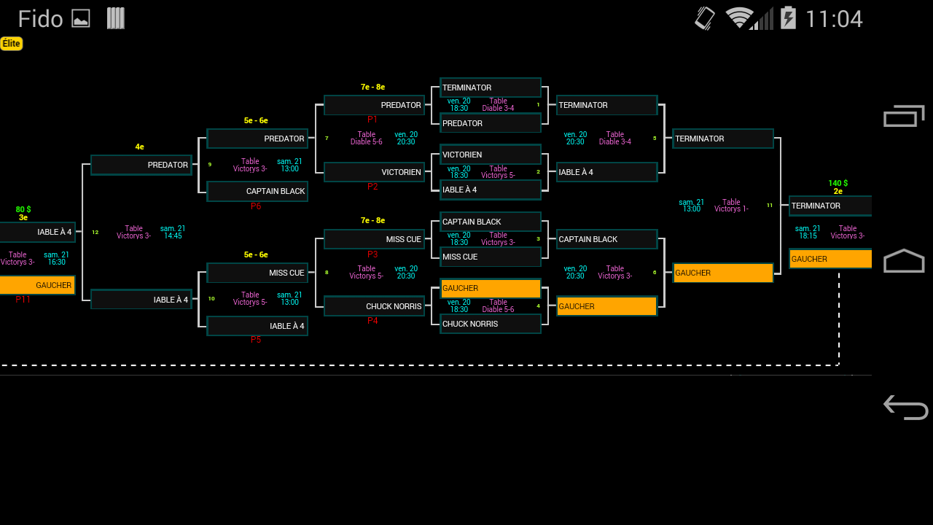Tap the Fido carrier label
Viewport: 933px width, 525px height.
(40, 19)
